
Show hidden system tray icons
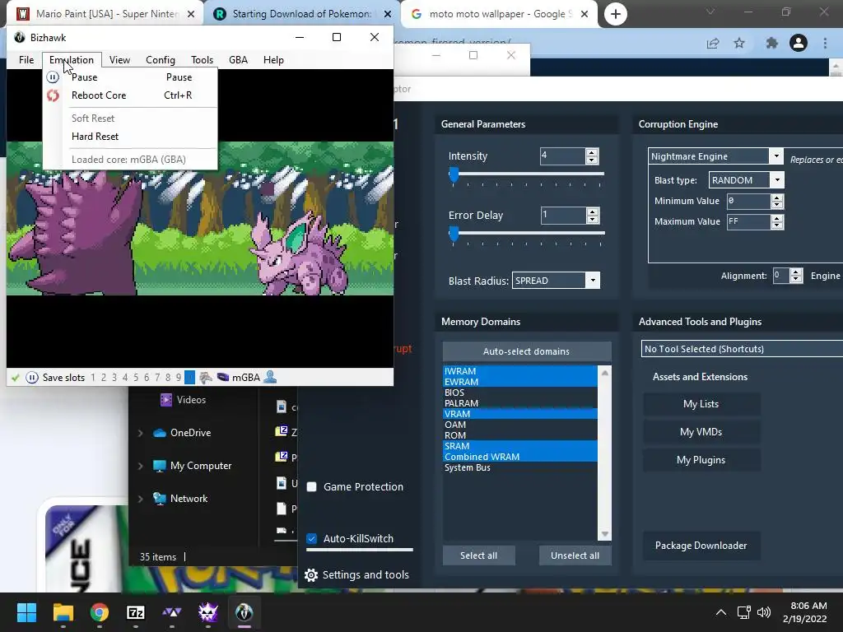[721, 612]
